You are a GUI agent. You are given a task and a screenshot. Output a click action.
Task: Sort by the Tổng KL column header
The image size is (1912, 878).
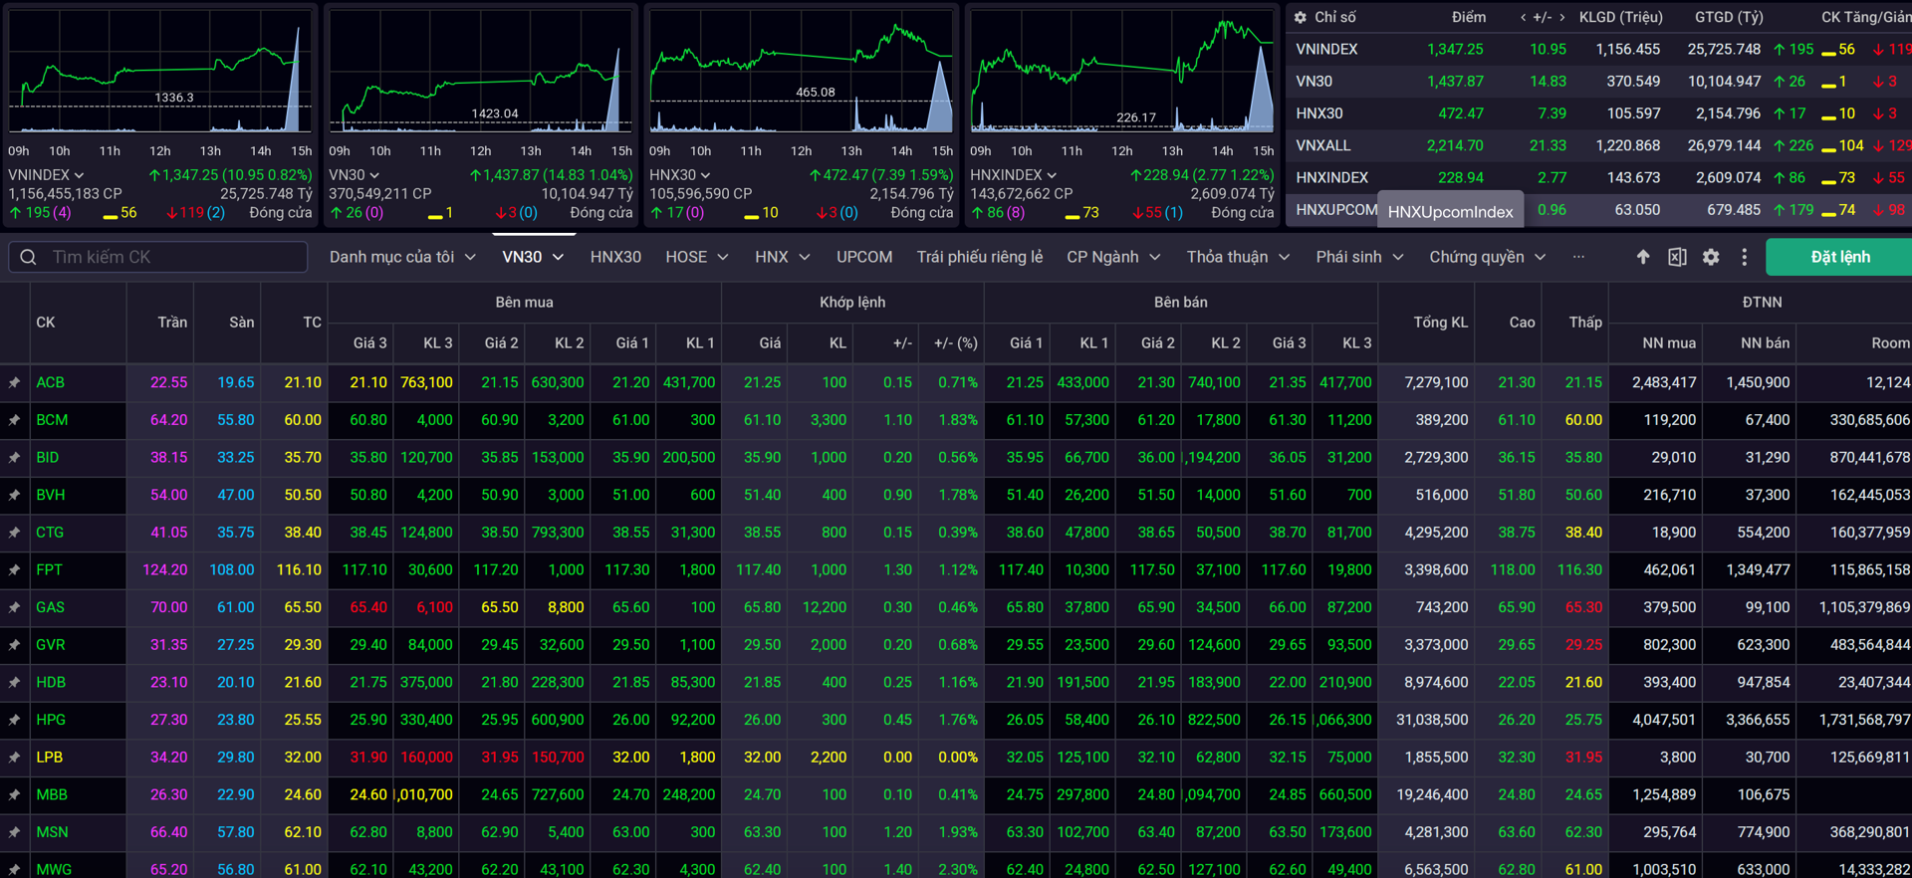pyautogui.click(x=1440, y=323)
